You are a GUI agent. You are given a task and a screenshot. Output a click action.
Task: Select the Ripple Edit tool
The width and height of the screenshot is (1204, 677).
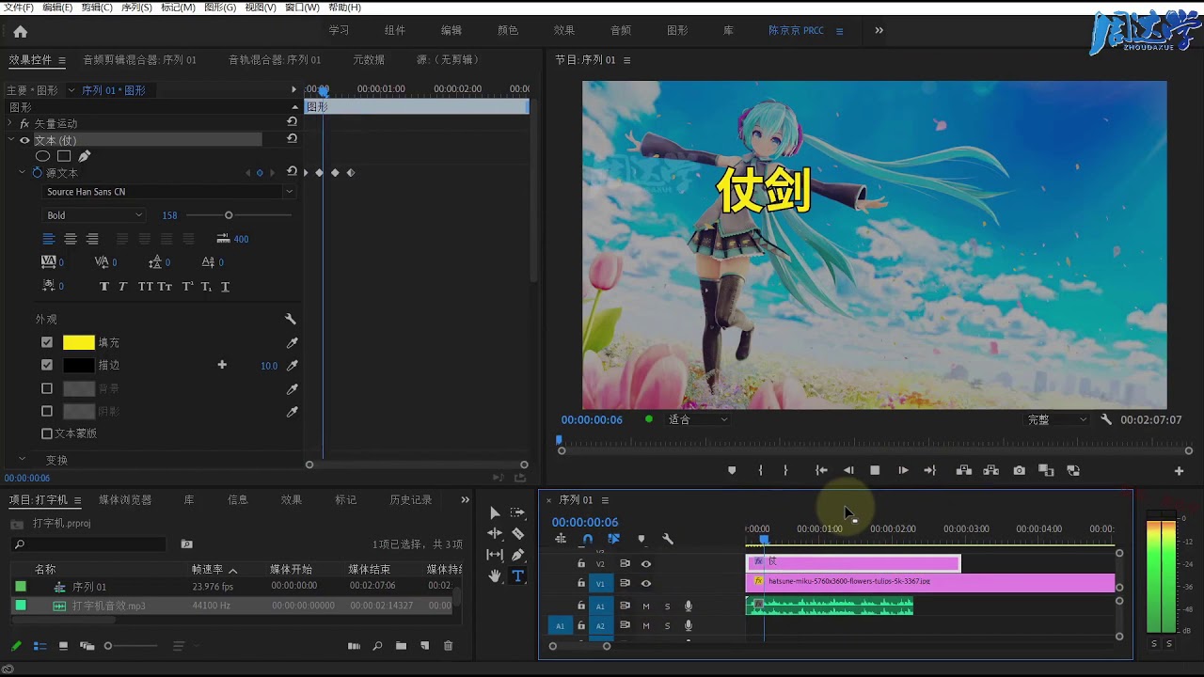tap(495, 533)
